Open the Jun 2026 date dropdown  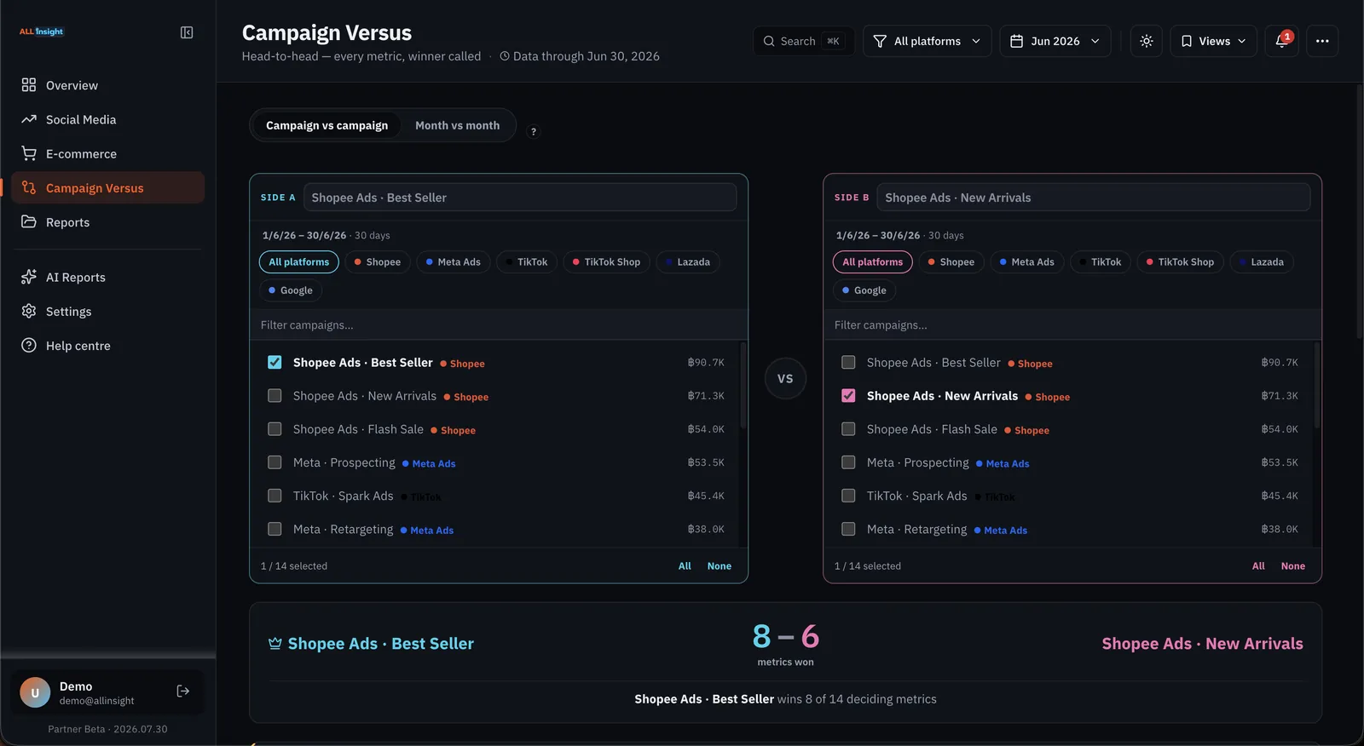(x=1055, y=41)
